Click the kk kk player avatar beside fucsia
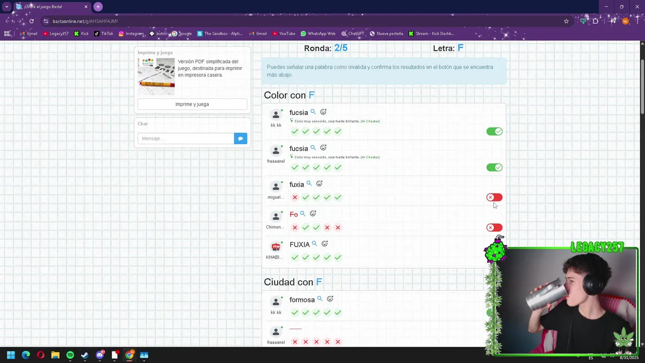645x363 pixels. (x=276, y=115)
